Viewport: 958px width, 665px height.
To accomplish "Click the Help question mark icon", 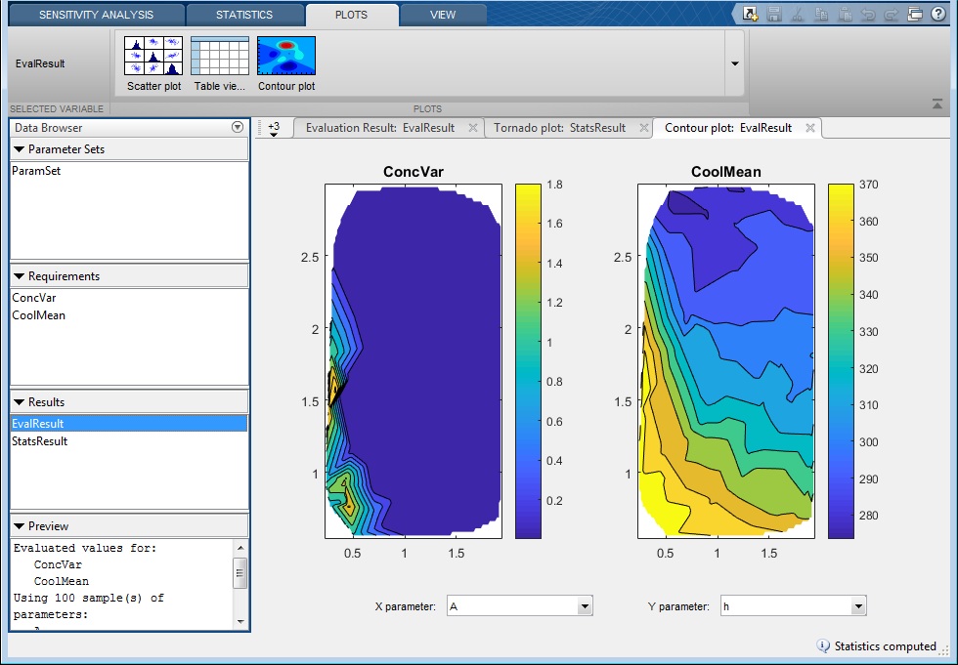I will coord(936,15).
